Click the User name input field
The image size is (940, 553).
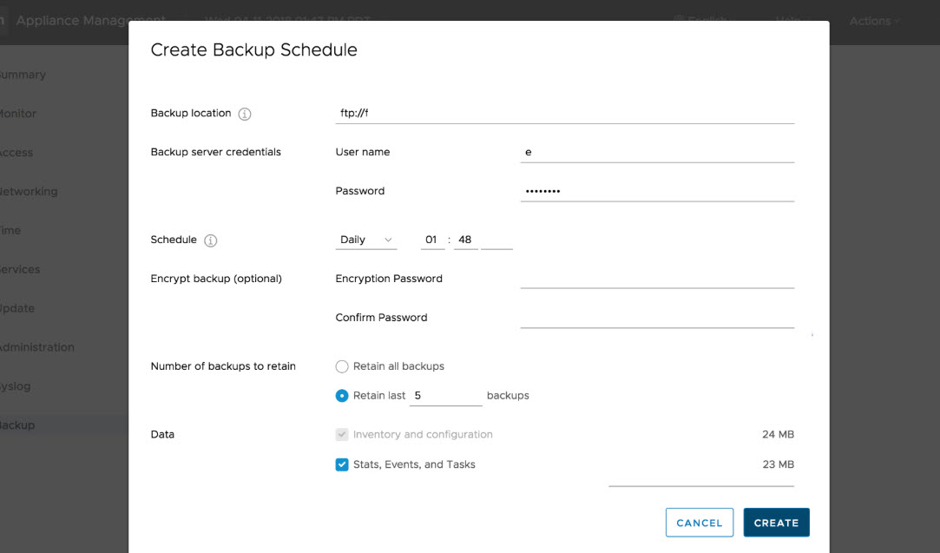coord(657,152)
